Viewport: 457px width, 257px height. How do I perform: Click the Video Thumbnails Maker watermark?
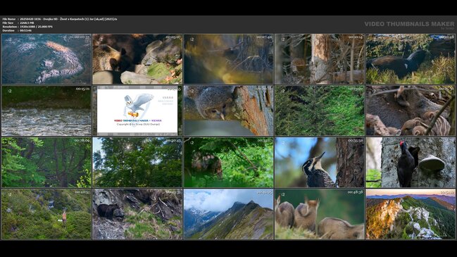409,25
